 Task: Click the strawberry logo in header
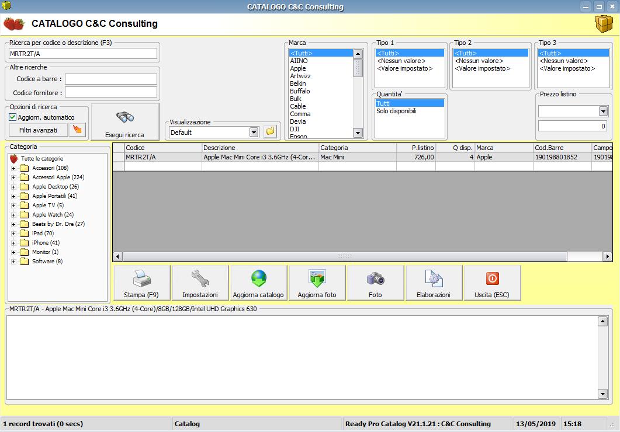point(14,24)
